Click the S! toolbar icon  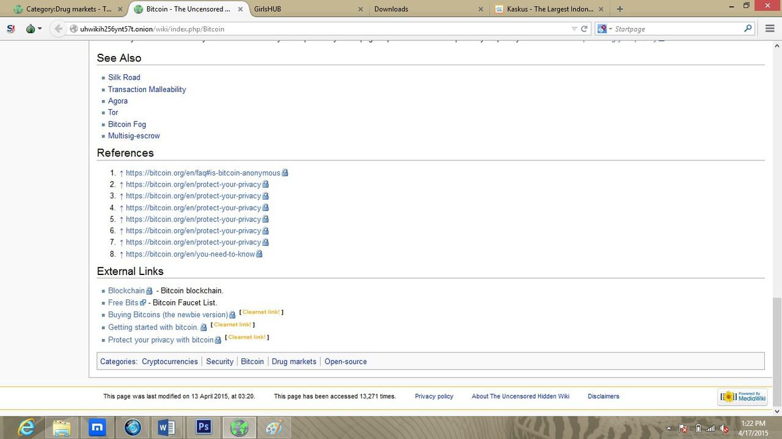11,29
